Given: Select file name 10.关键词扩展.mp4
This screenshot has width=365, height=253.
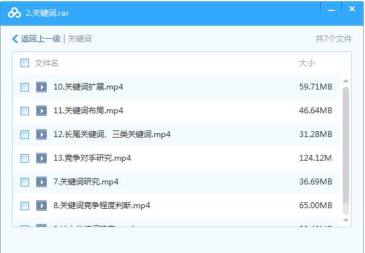Looking at the screenshot, I should [88, 87].
